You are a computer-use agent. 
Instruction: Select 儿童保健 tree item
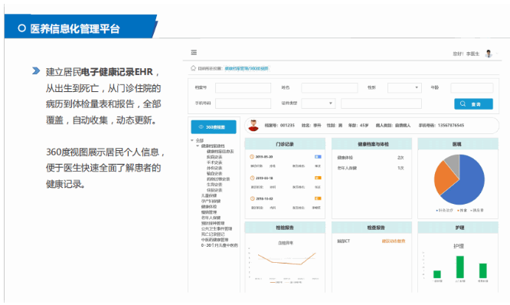point(209,195)
